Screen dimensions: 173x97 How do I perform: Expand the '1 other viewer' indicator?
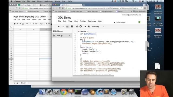pos(120,22)
